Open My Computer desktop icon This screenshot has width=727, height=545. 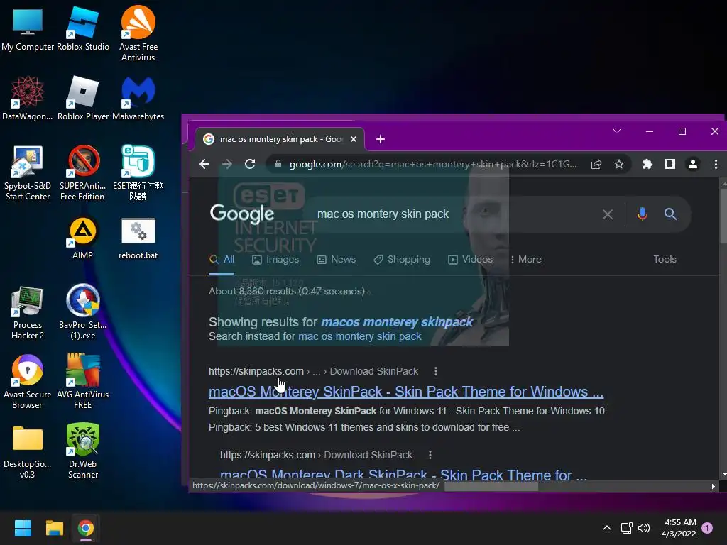click(28, 28)
